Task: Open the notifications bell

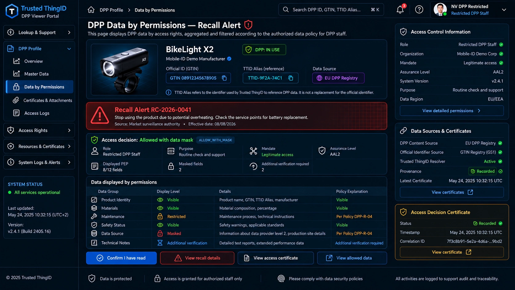Action: [400, 10]
